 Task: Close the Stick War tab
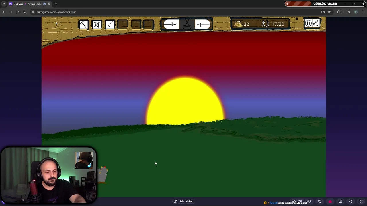click(49, 4)
